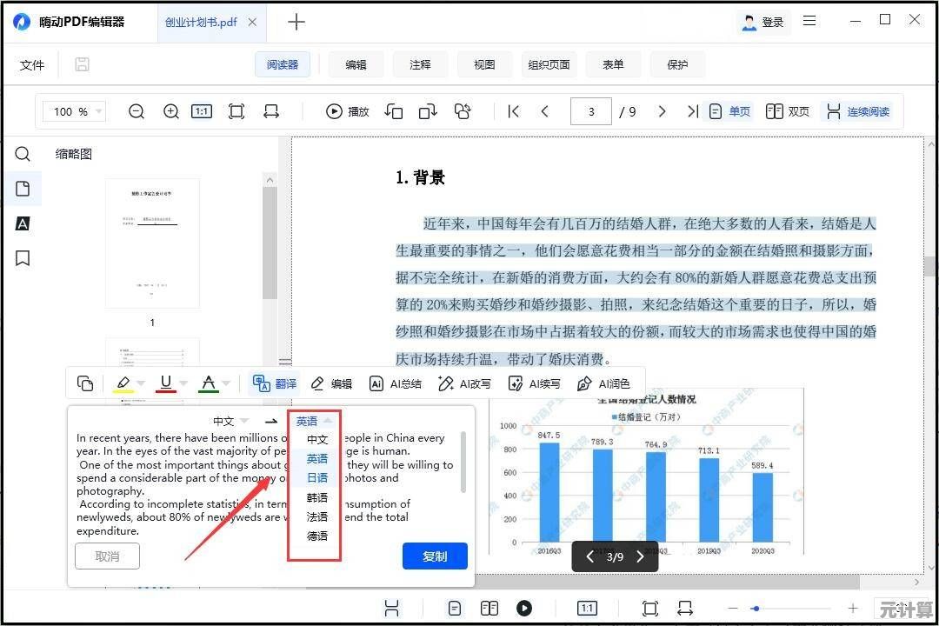The width and height of the screenshot is (939, 626).
Task: Switch to 保护 tab
Action: click(x=677, y=64)
